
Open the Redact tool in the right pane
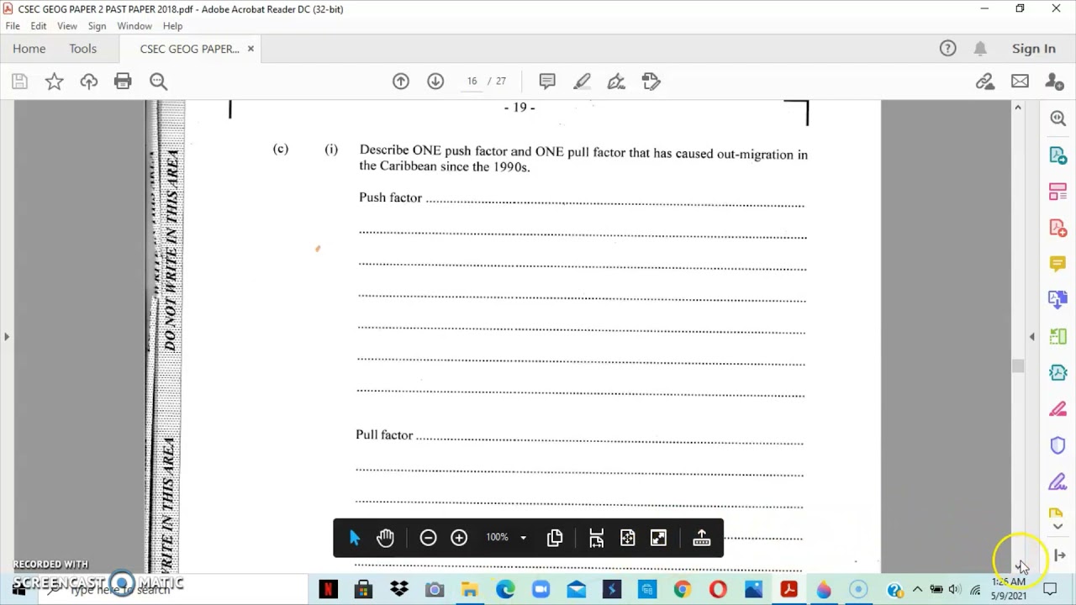point(1058,409)
